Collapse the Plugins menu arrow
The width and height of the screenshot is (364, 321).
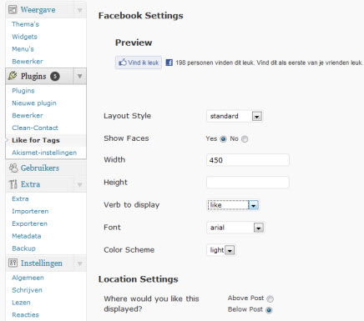pyautogui.click(x=79, y=76)
